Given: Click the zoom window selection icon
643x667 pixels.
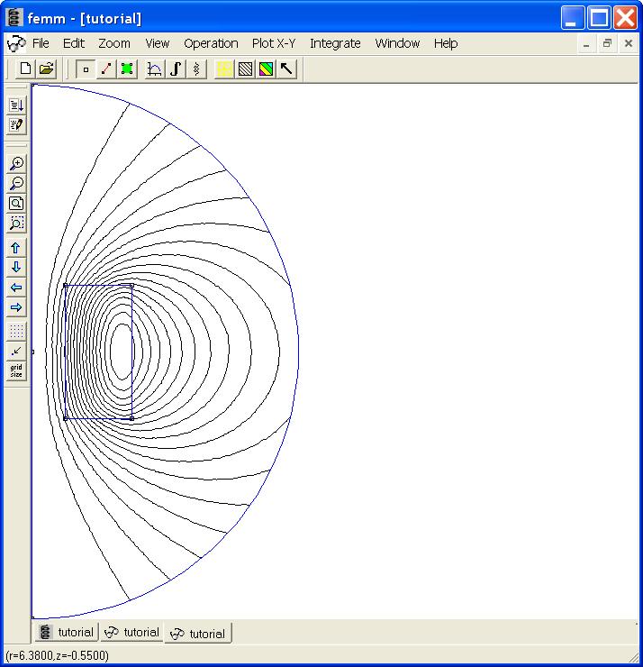Looking at the screenshot, I should pos(16,224).
